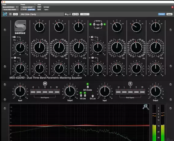Open the factory default preset dropdown
This screenshot has height=141, width=174.
tap(28, 7)
